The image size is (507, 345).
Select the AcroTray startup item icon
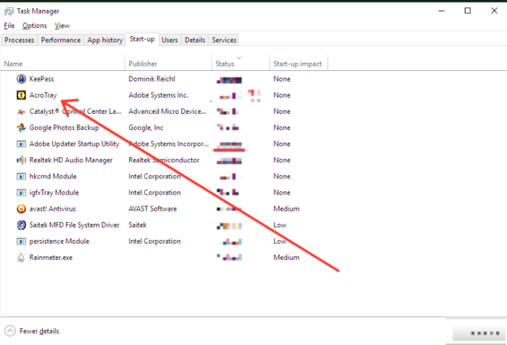click(21, 95)
